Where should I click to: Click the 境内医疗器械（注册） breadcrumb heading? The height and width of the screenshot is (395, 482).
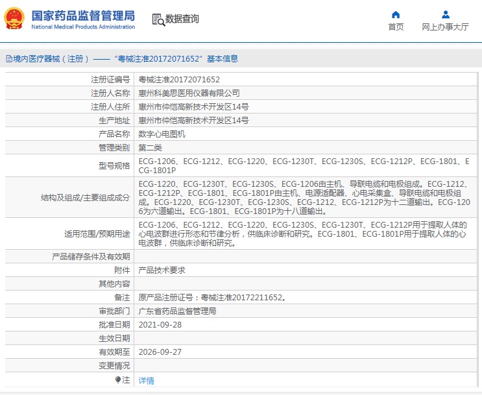point(51,59)
